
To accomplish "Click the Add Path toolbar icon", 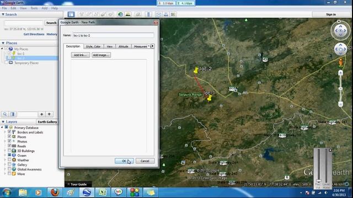I will pos(96,14).
